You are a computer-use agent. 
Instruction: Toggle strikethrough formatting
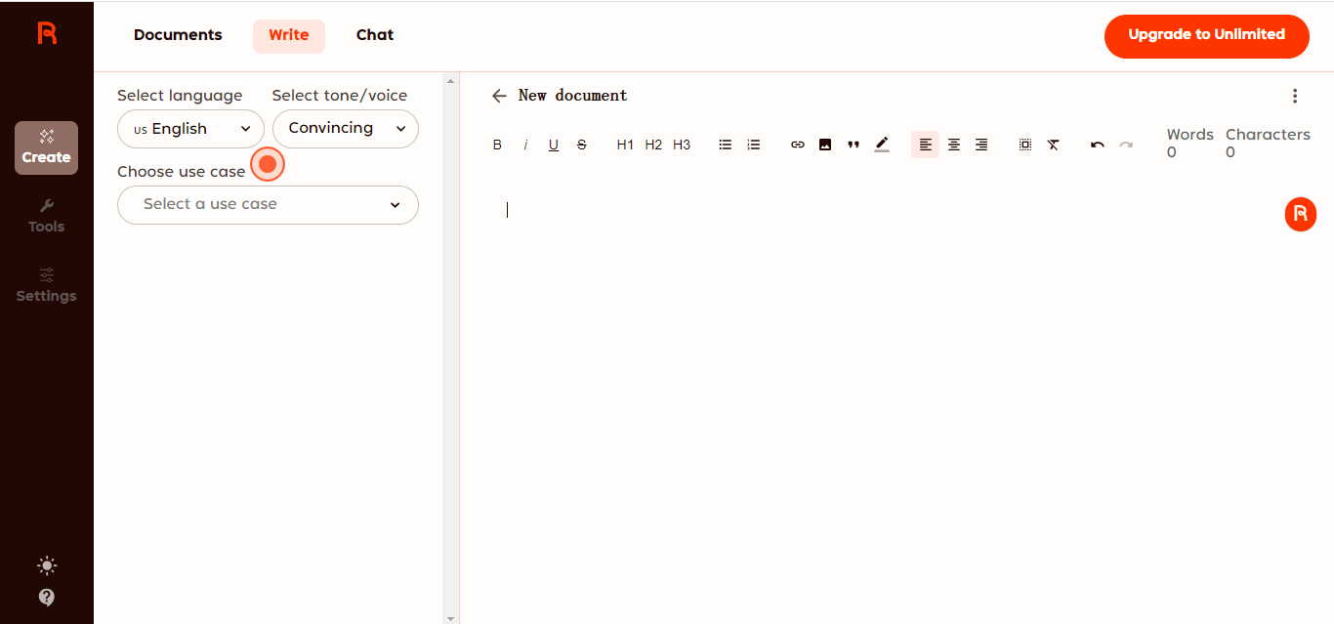pyautogui.click(x=582, y=145)
